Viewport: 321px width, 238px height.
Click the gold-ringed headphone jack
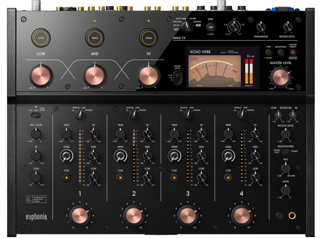[x=292, y=216]
